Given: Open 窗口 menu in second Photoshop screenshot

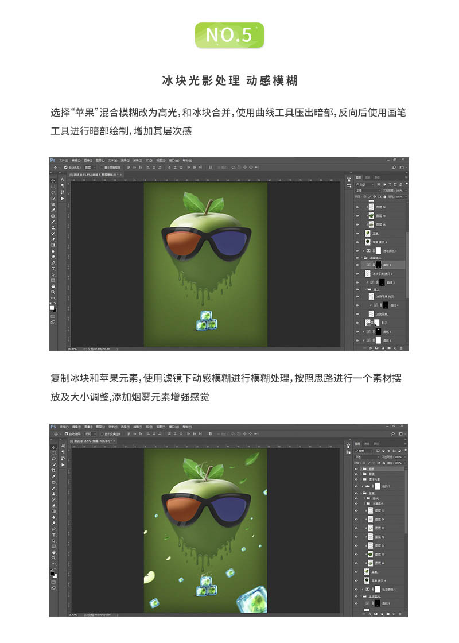Looking at the screenshot, I should (174, 427).
